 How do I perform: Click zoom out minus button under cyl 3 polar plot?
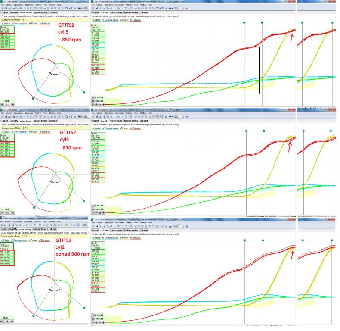coord(2,104)
